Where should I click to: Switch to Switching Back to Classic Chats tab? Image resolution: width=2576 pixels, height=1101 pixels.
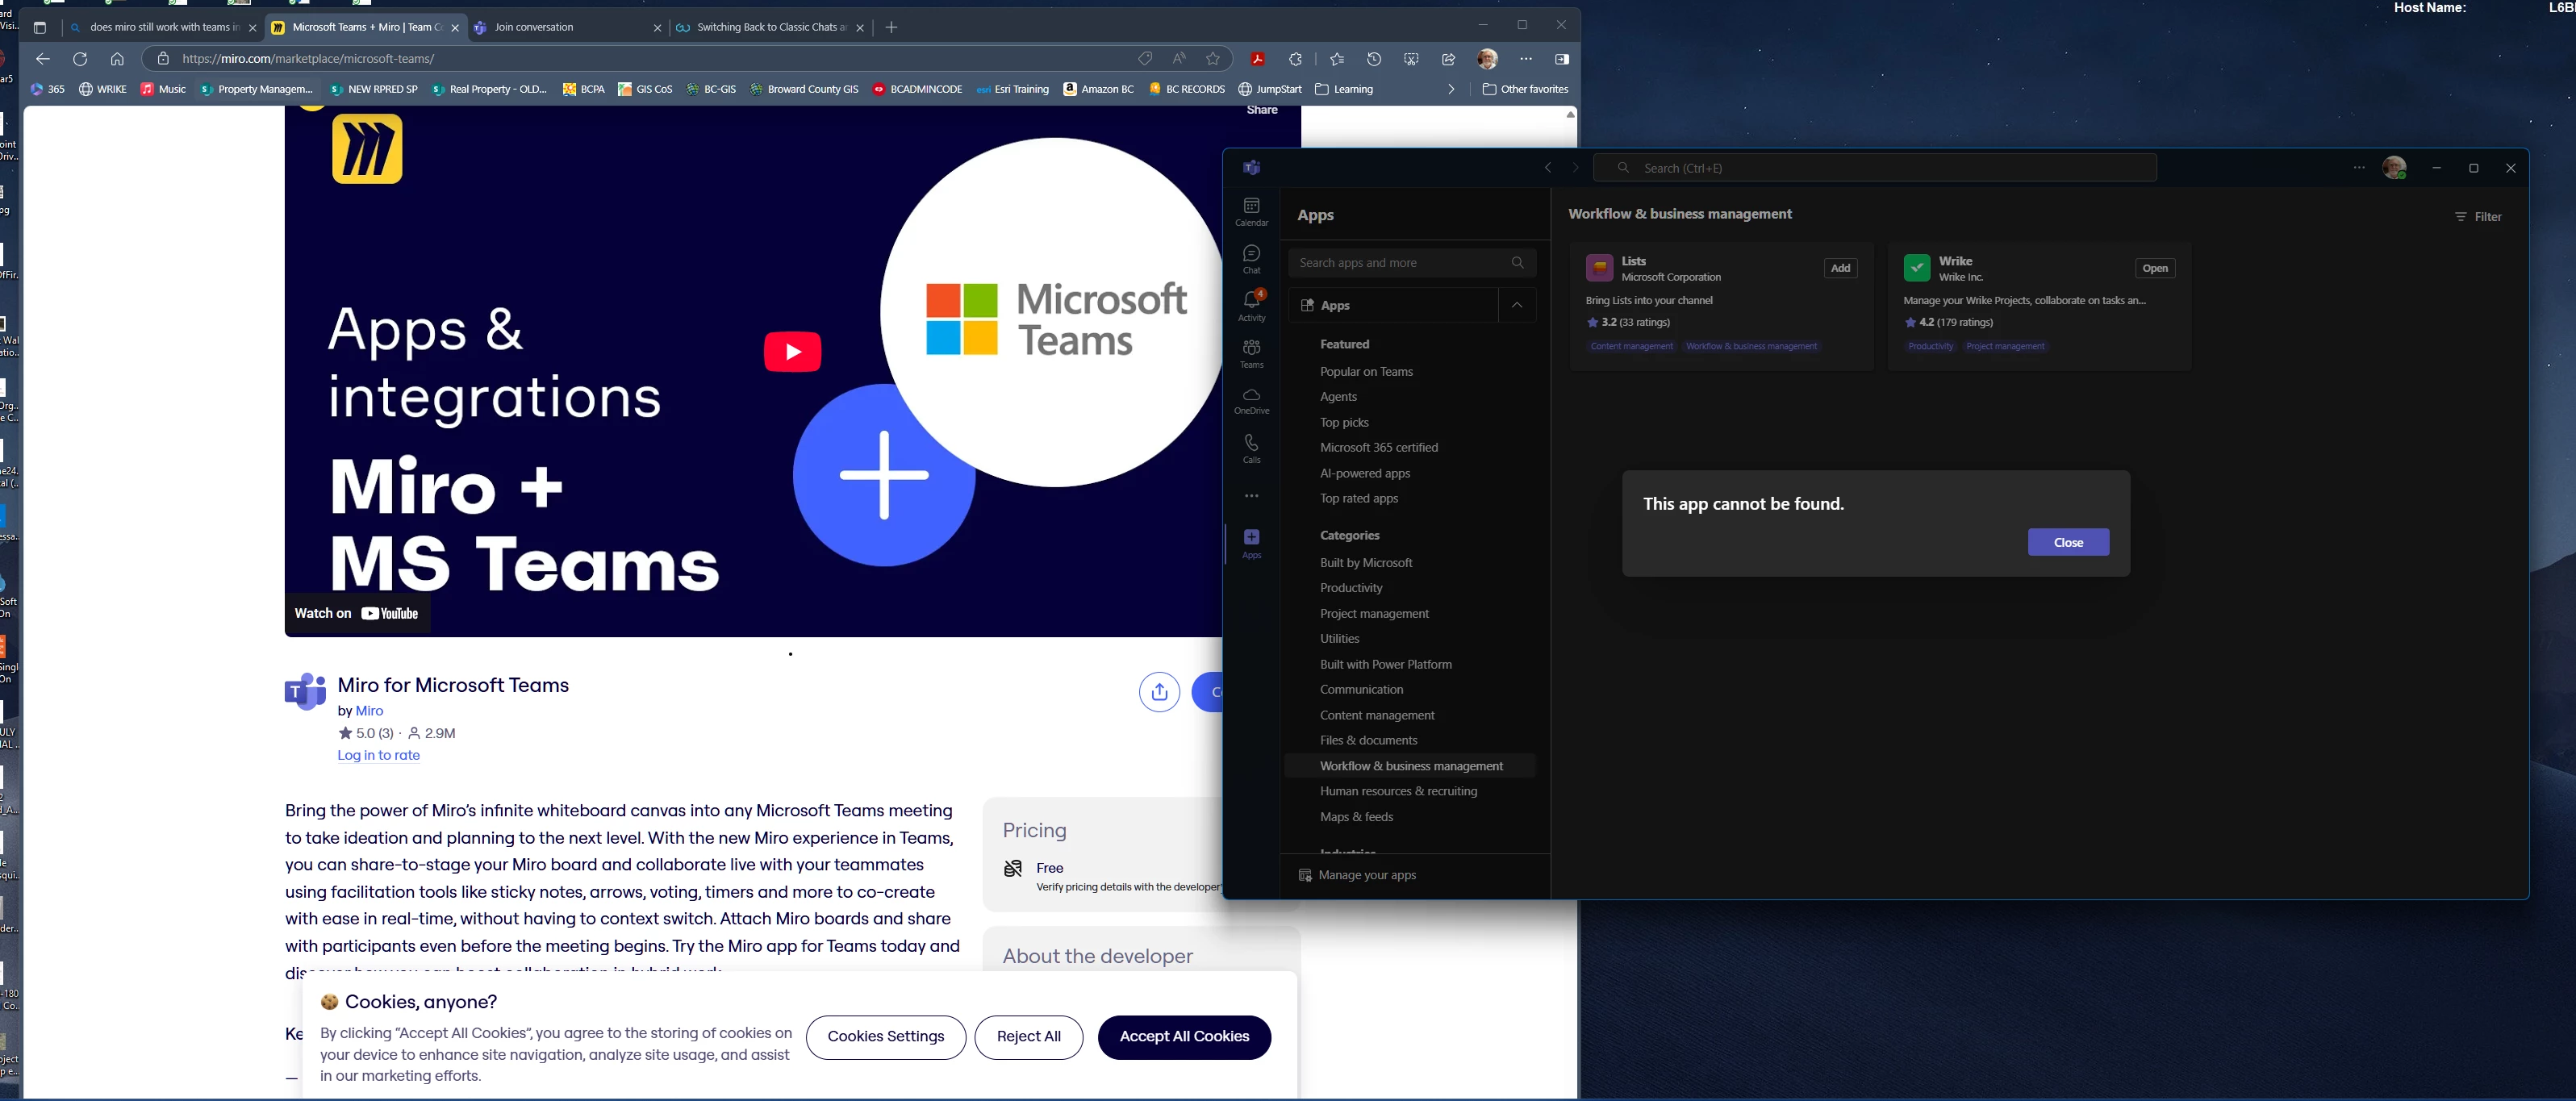(770, 28)
